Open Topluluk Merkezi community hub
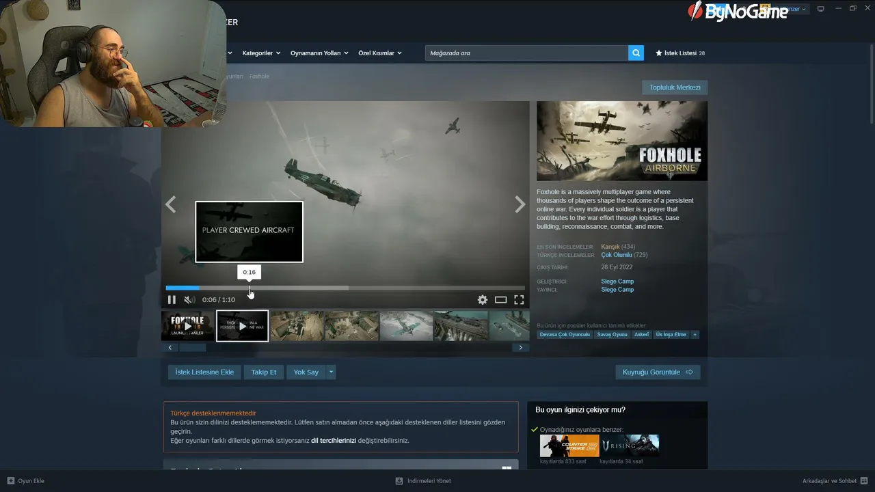 point(675,87)
